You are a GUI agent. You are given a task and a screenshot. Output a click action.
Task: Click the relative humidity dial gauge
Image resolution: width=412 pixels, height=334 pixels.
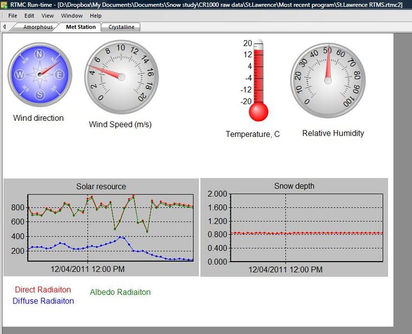coord(328,80)
